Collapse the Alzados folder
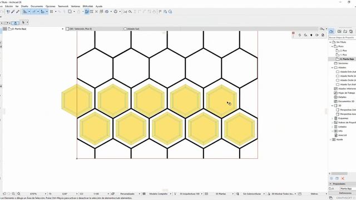Image resolution: width=356 pixels, height=200 pixels. tap(333, 68)
